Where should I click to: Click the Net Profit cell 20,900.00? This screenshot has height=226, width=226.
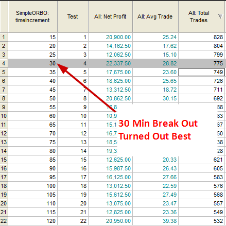click(x=110, y=37)
